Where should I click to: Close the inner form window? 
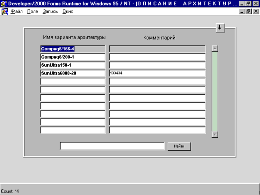tap(256, 12)
